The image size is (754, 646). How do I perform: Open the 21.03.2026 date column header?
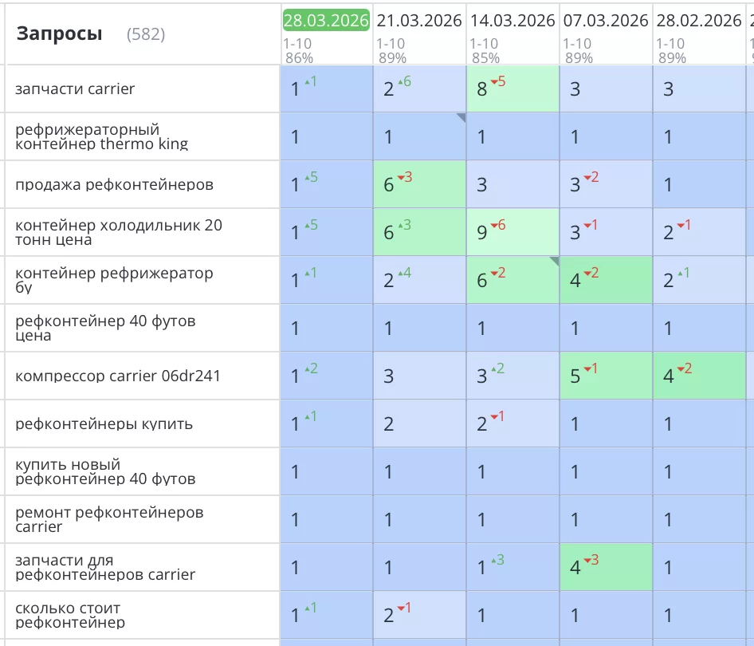419,21
